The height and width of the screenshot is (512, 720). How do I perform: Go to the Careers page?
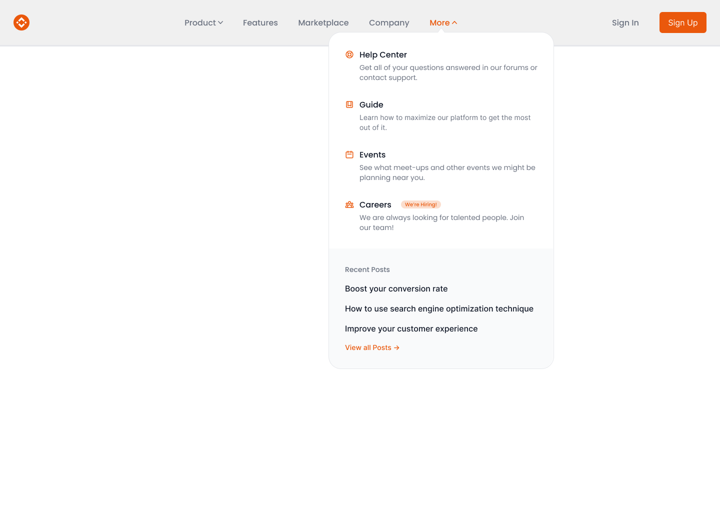coord(375,204)
